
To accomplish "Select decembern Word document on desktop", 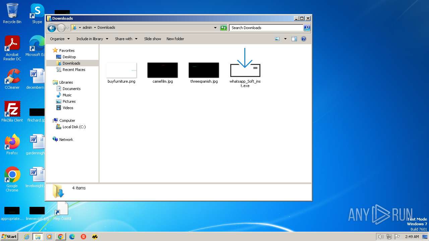I will 35,79.
